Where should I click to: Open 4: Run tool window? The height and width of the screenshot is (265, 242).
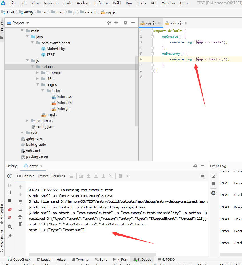(120, 260)
